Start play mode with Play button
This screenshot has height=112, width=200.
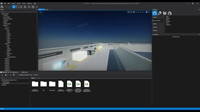point(29,7)
